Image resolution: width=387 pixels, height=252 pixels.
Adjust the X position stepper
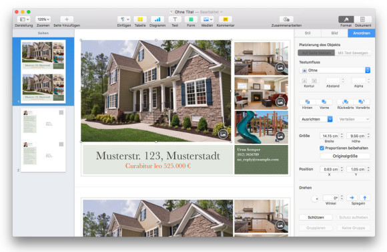[342, 169]
